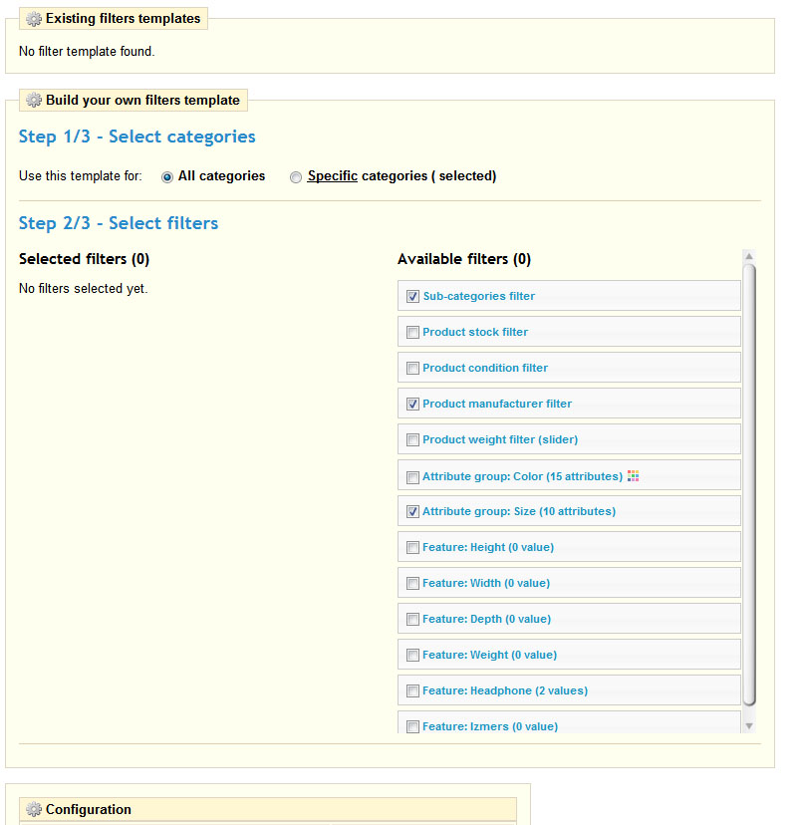This screenshot has height=825, width=803.
Task: Click Feature: Headphone (2 values) label
Action: [x=505, y=690]
